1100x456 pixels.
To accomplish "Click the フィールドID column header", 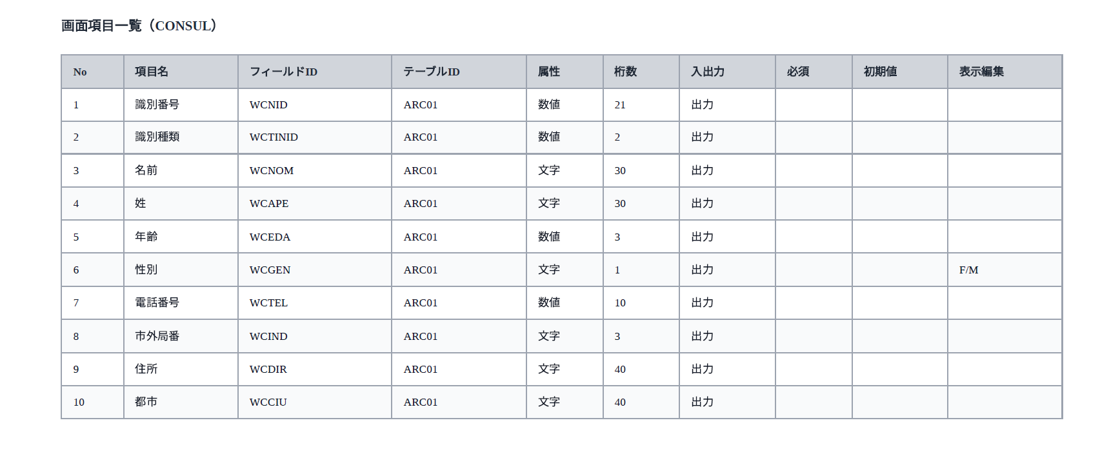I will pos(315,72).
